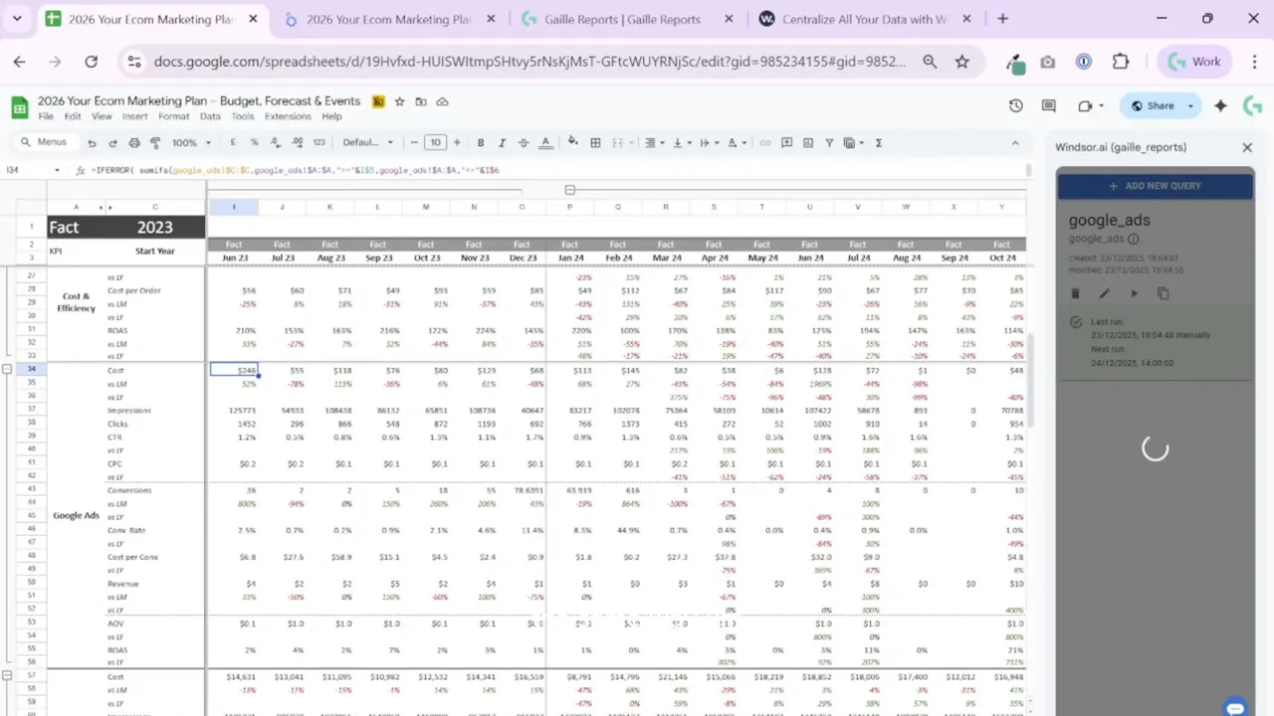This screenshot has height=716, width=1274.
Task: Open the Share button
Action: [x=1160, y=105]
